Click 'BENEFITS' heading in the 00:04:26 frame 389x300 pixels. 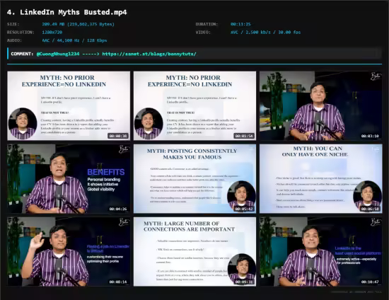click(106, 172)
